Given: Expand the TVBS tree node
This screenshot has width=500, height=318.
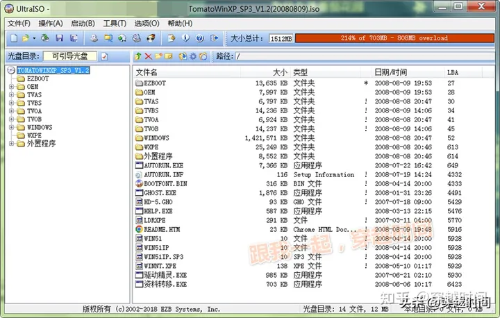Looking at the screenshot, I should (x=12, y=103).
